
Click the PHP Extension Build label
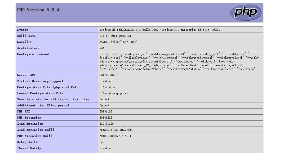[x=35, y=136]
